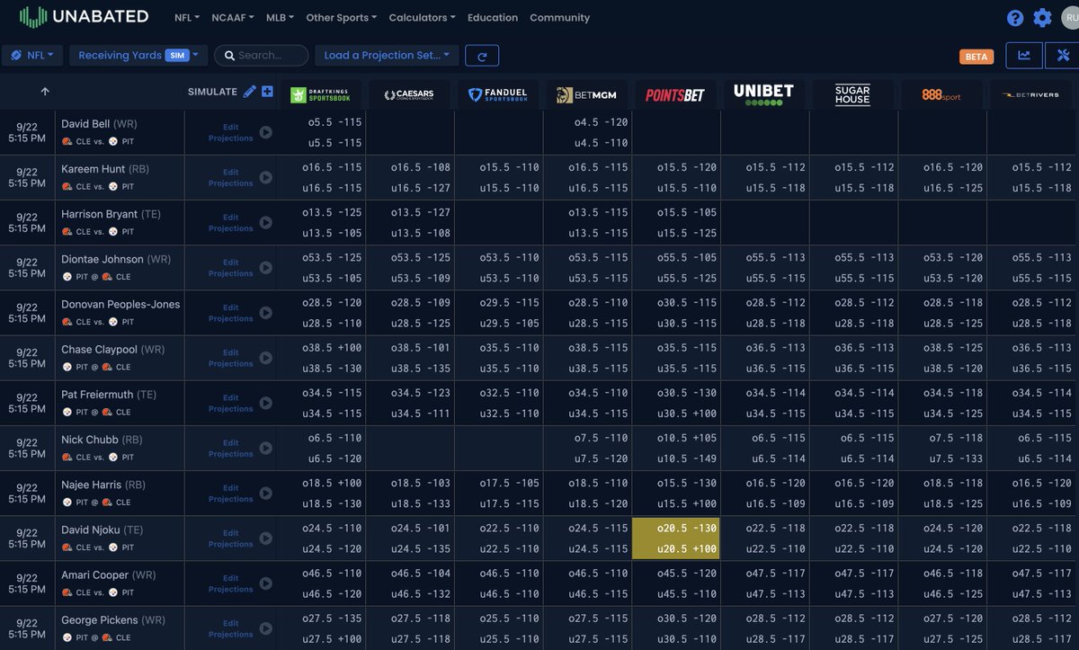This screenshot has height=650, width=1079.
Task: Sort by the up arrow column header
Action: click(45, 92)
